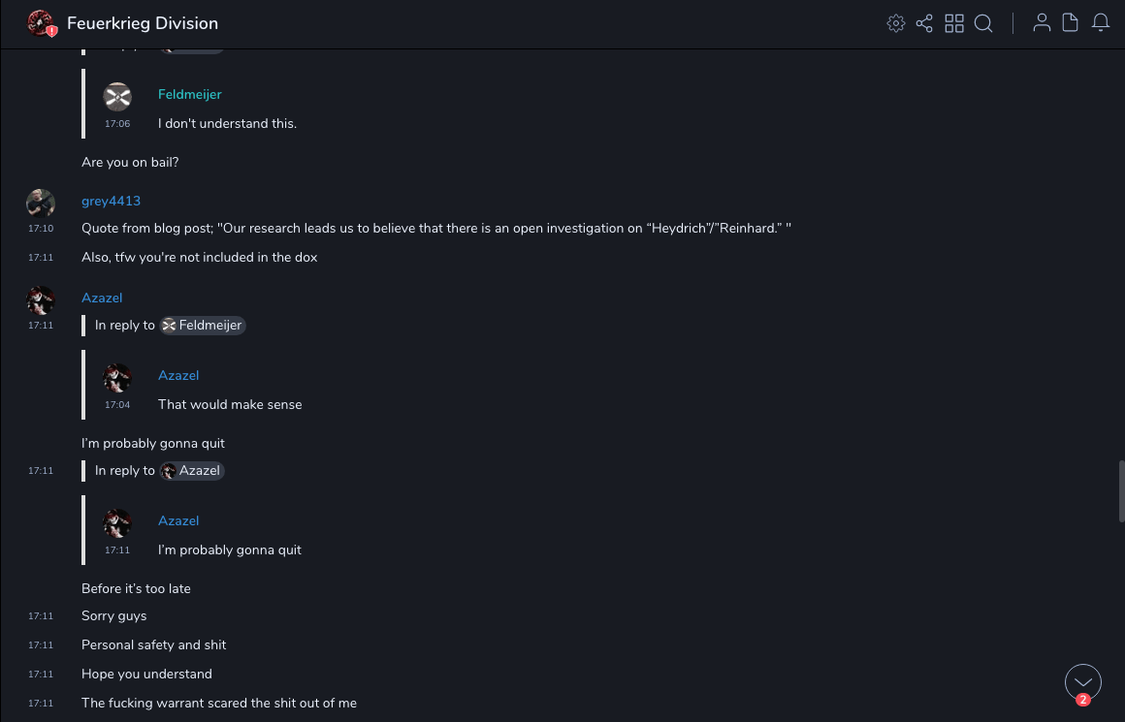1125x722 pixels.
Task: Click the Feldmeijer reply pill
Action: point(203,326)
